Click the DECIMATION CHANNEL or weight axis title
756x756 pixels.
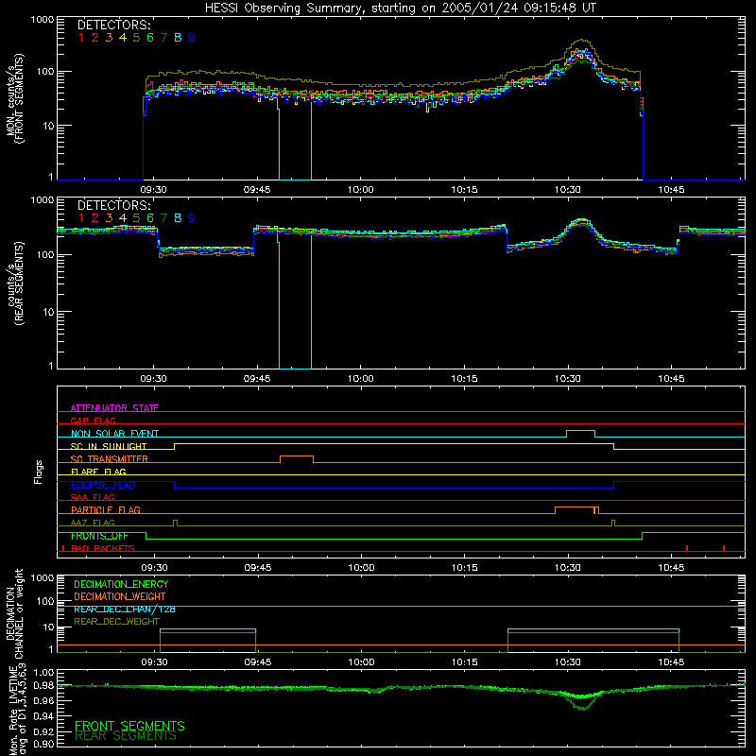click(14, 613)
